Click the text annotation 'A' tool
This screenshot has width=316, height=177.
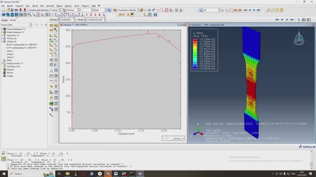click(38, 15)
